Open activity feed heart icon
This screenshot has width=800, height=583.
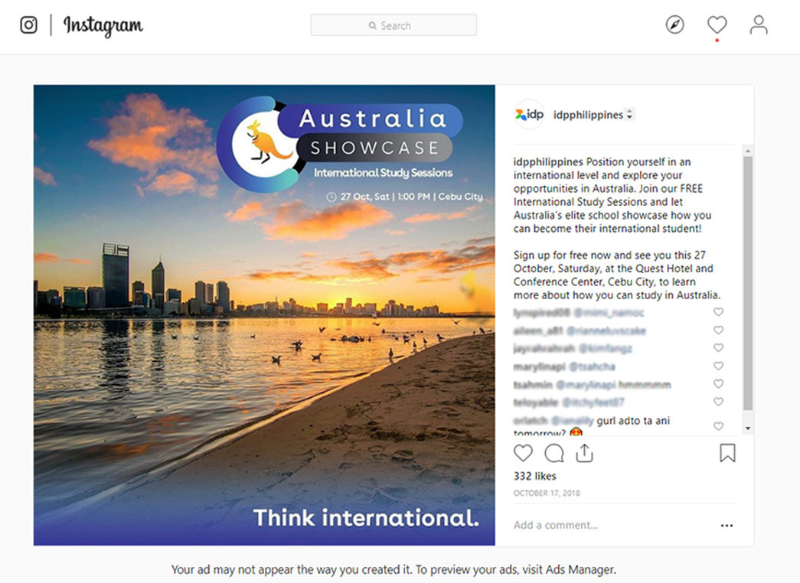coord(717,25)
